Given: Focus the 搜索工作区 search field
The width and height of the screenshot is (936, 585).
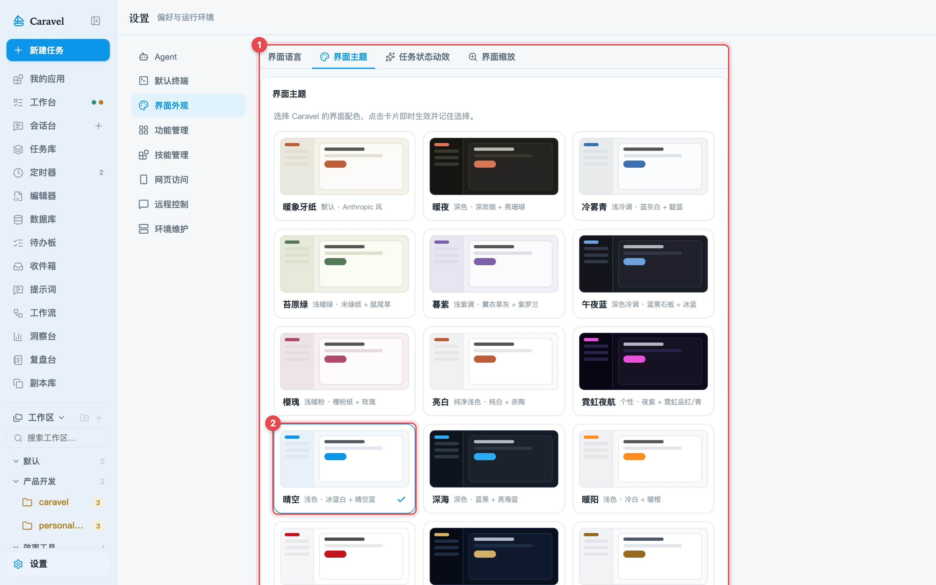Looking at the screenshot, I should pyautogui.click(x=58, y=438).
